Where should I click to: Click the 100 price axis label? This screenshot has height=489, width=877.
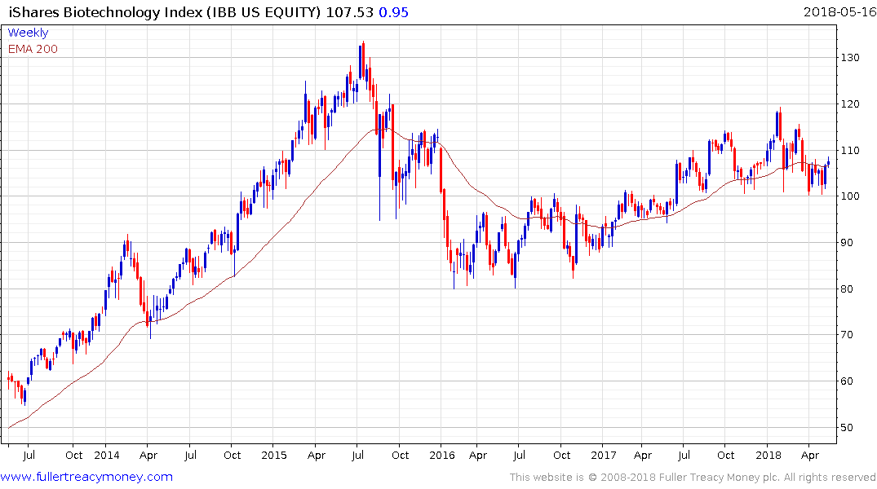pos(849,196)
